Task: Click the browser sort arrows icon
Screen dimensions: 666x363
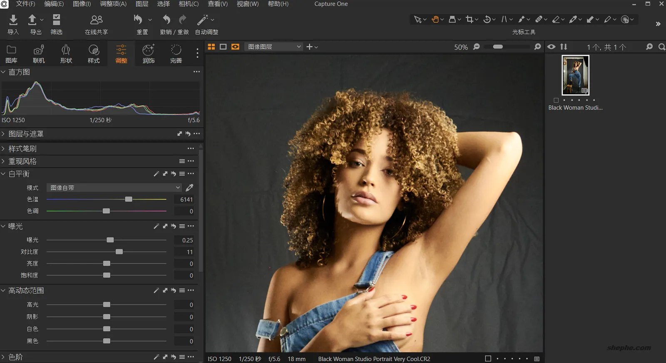Action: point(564,47)
